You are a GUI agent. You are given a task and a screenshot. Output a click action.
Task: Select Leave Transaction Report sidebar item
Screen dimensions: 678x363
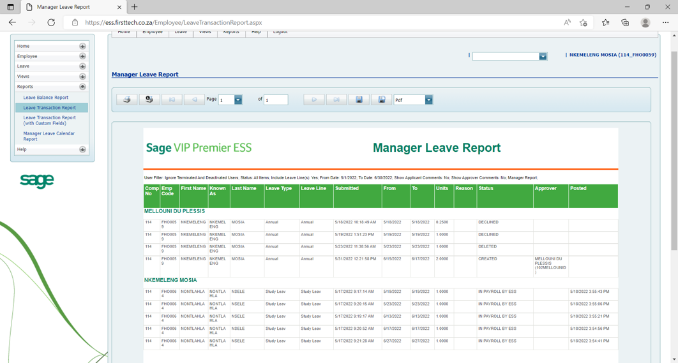tap(49, 108)
